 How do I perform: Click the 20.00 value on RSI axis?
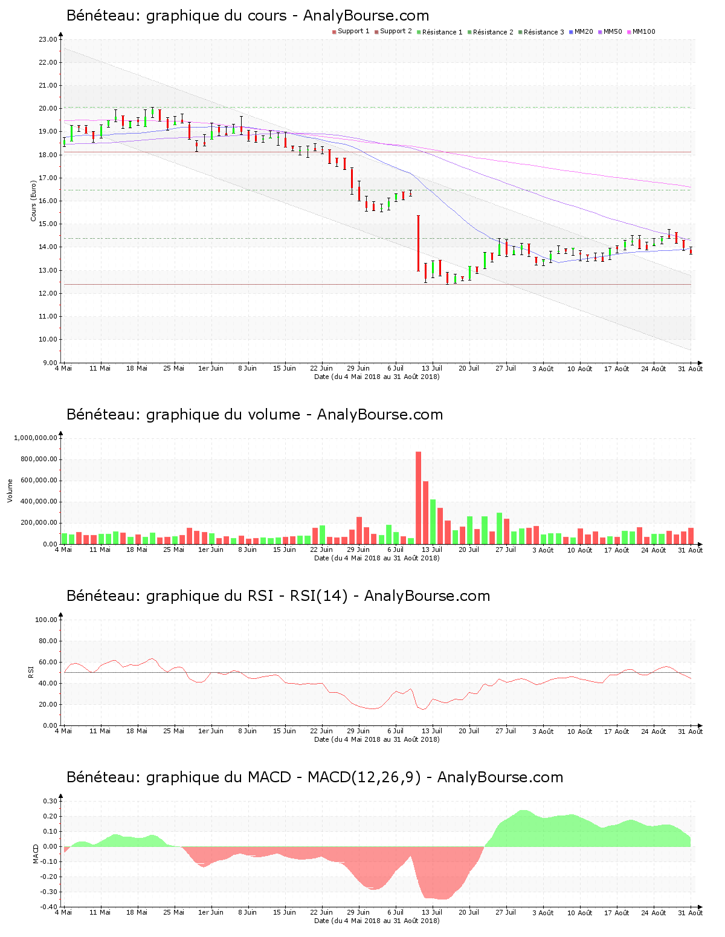point(48,704)
